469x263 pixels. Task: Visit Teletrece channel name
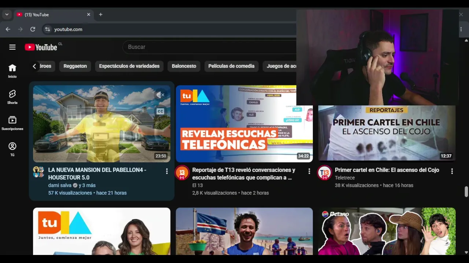[x=345, y=178]
